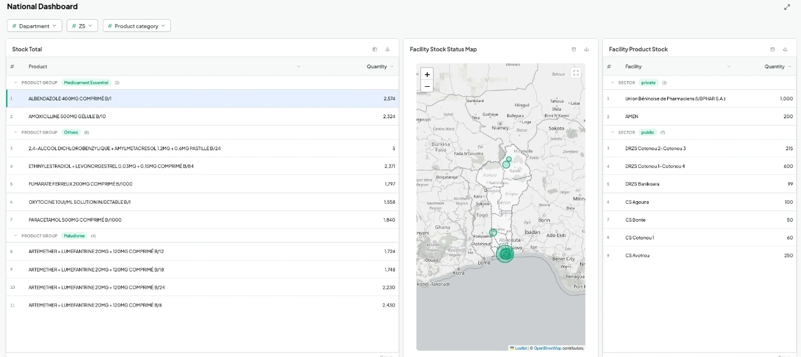Click the map marker near Atakpamé
801x357 pixels.
tap(493, 233)
